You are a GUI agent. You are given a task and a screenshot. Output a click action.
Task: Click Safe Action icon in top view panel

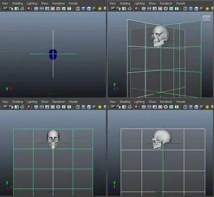[x=64, y=8]
